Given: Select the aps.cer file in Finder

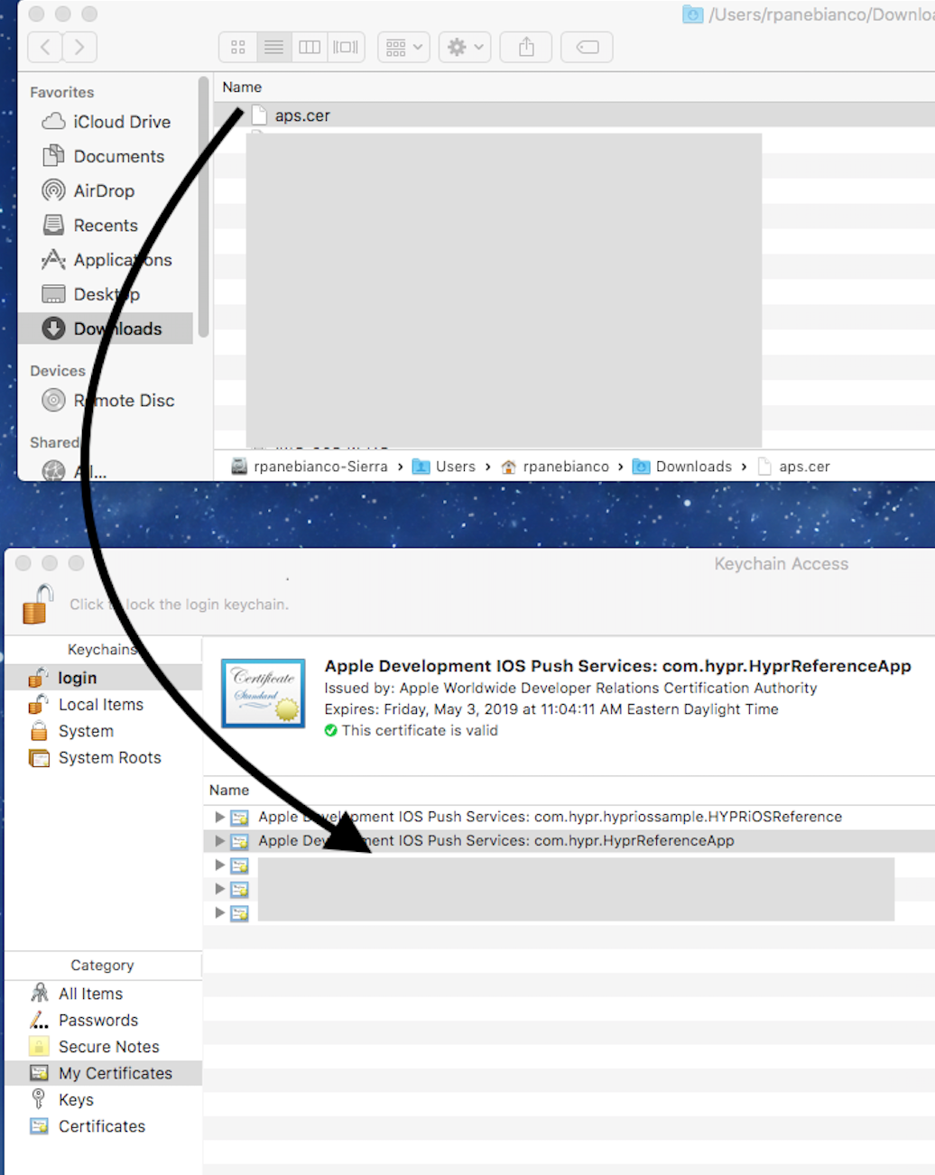Looking at the screenshot, I should (574, 116).
